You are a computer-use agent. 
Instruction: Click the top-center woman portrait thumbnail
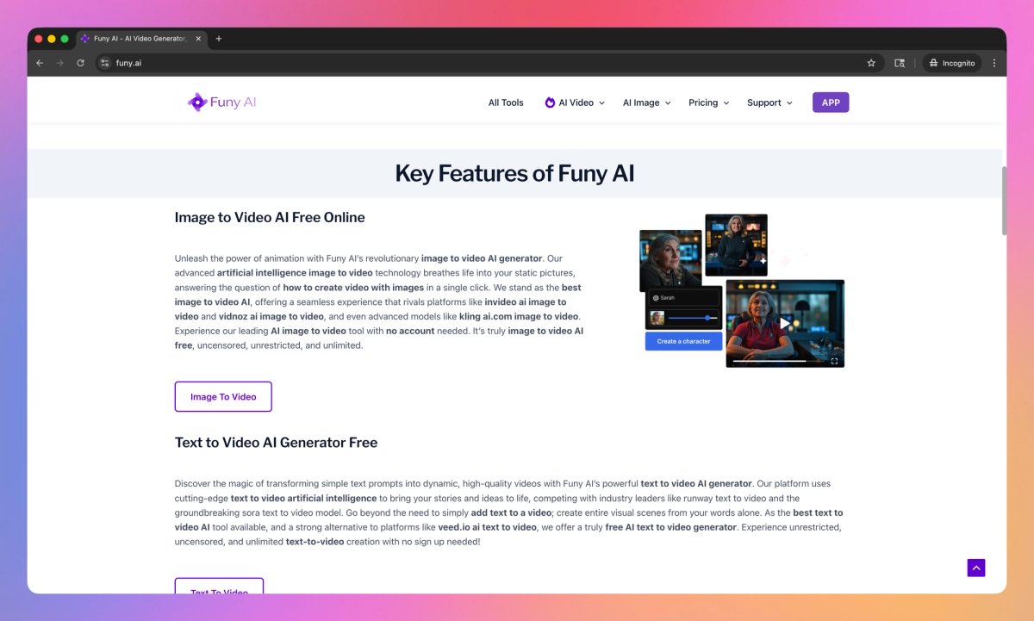pyautogui.click(x=736, y=245)
